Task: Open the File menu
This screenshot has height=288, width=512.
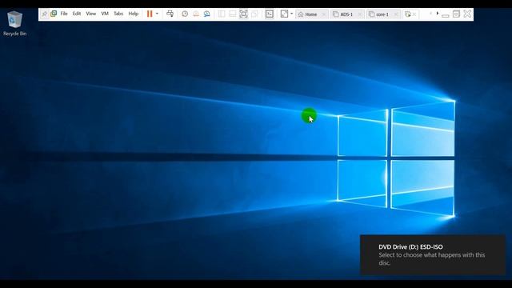Action: (64, 14)
